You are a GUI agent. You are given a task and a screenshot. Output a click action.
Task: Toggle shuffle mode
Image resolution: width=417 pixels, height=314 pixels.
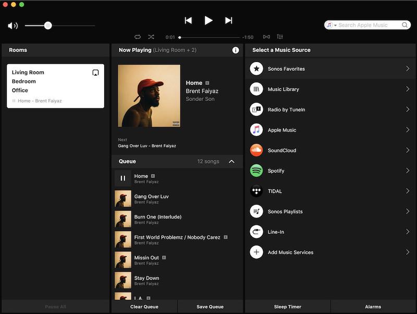pos(151,37)
